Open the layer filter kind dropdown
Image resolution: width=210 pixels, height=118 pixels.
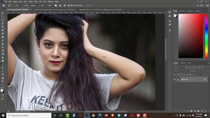(x=179, y=67)
